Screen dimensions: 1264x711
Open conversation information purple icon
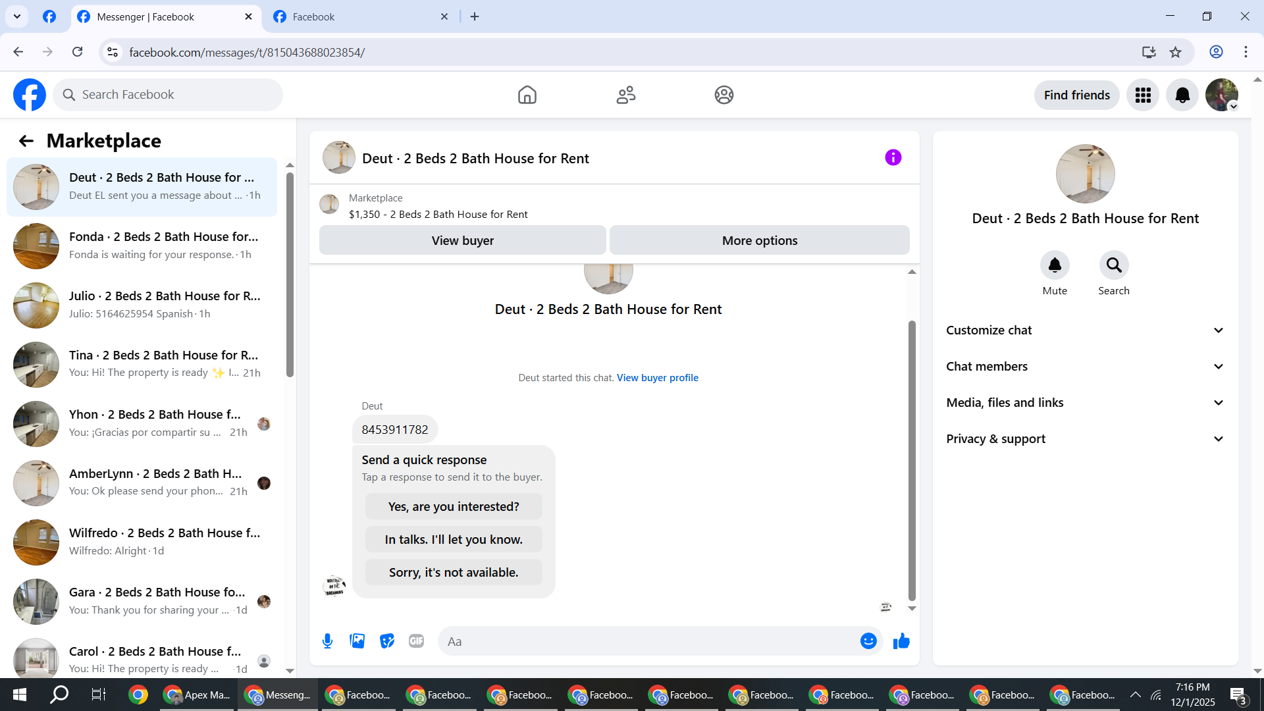893,157
